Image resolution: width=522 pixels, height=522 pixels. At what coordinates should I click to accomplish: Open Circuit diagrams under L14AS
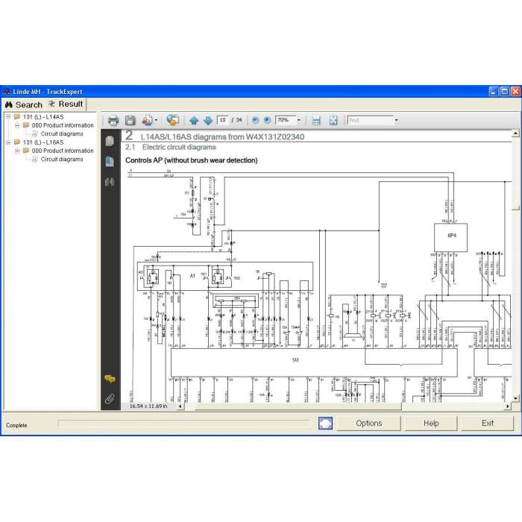click(62, 133)
